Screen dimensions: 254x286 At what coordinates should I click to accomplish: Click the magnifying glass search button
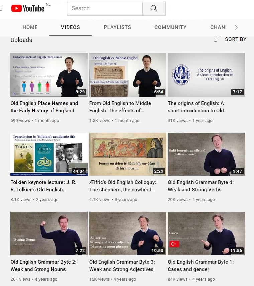[154, 8]
